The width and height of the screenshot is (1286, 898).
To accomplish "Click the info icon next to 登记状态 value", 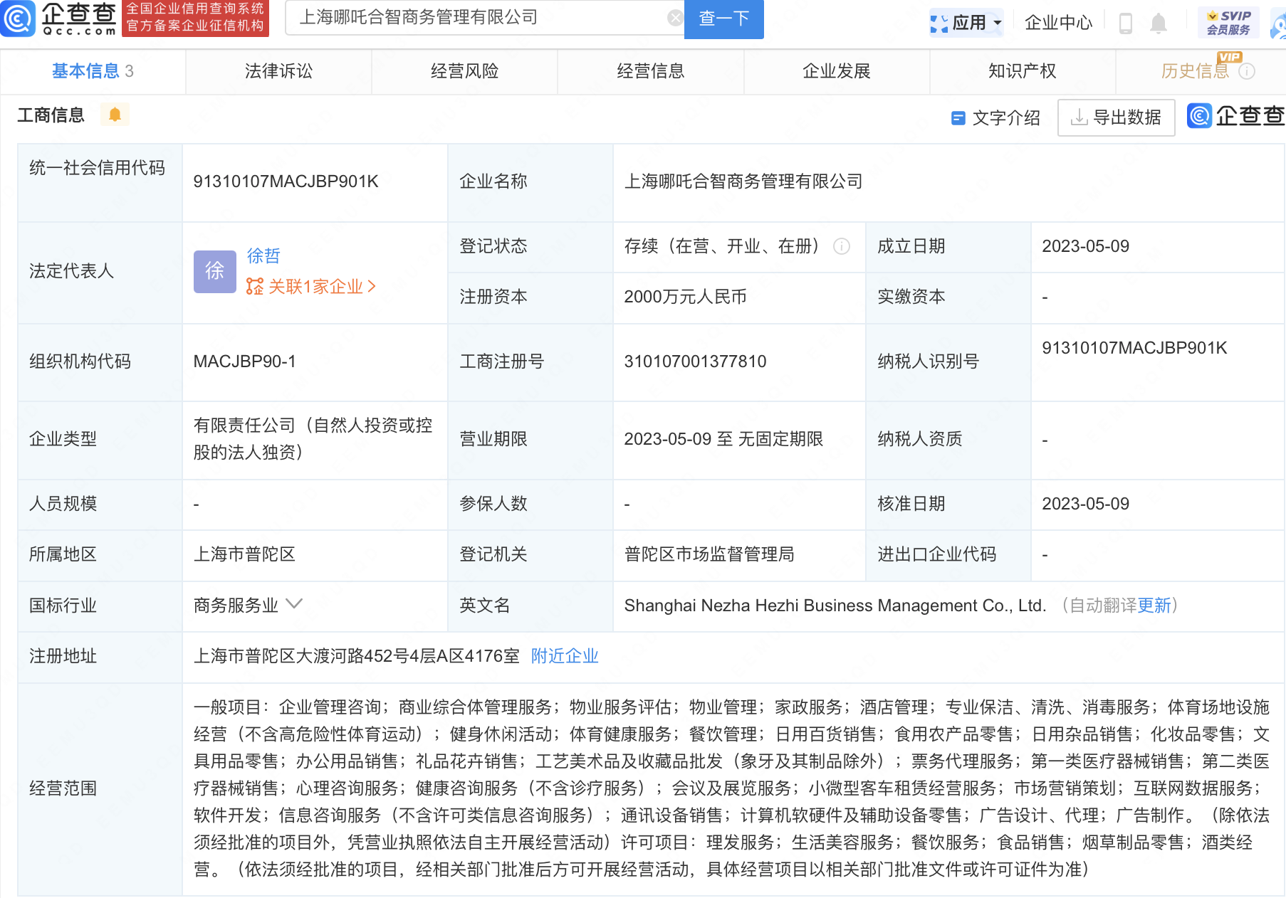I will 842,246.
